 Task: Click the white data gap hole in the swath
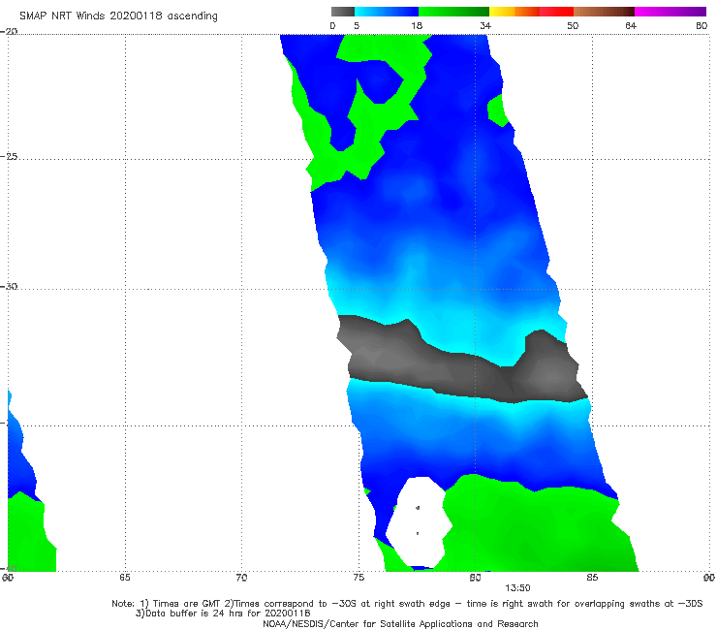point(419,521)
